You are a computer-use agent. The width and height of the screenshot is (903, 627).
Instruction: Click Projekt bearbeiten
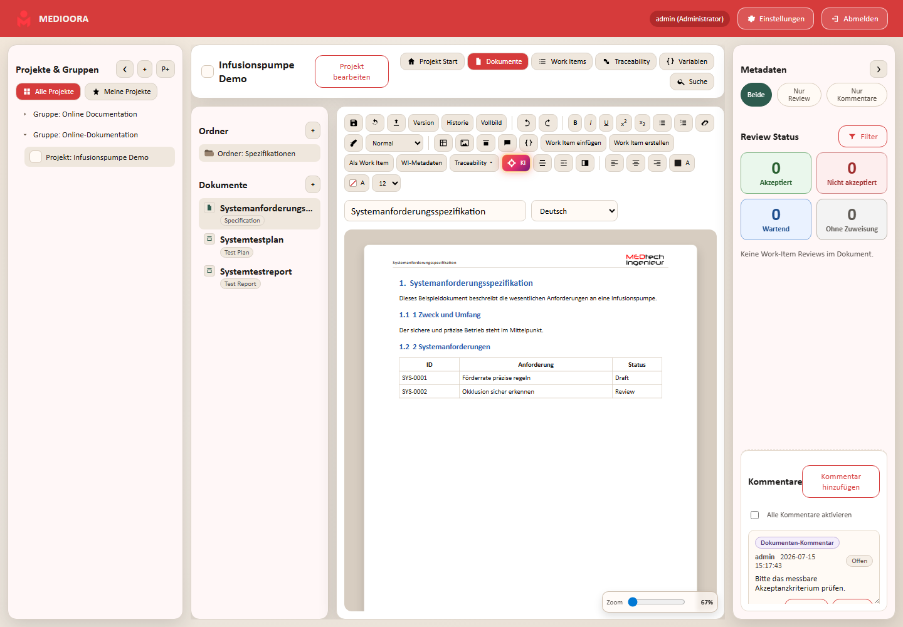click(352, 71)
